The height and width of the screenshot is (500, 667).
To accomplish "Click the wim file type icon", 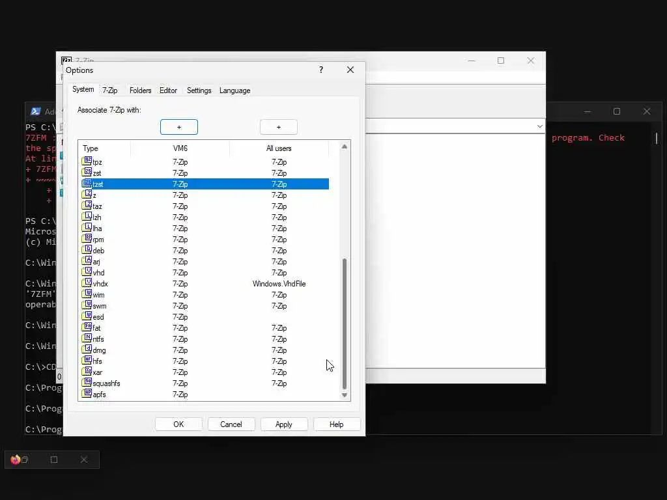I will tap(87, 294).
